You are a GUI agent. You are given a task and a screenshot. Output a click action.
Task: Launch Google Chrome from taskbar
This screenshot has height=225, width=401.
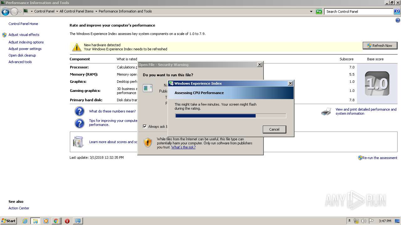[x=56, y=221]
